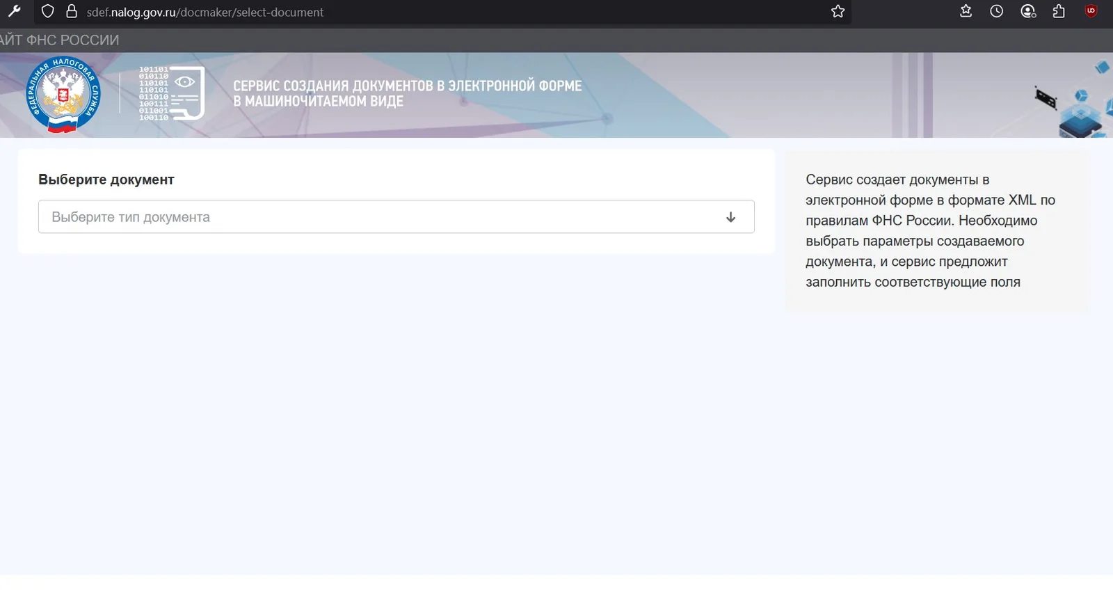
Task: Open the account profile icon
Action: coord(1028,11)
